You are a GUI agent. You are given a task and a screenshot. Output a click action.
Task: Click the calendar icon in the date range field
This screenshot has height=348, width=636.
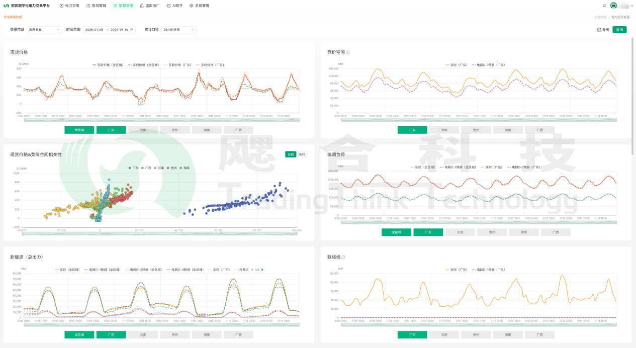pos(132,30)
